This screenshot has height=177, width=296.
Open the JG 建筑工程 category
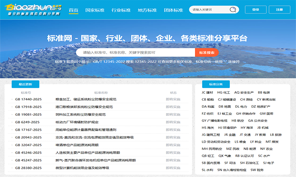211,135
